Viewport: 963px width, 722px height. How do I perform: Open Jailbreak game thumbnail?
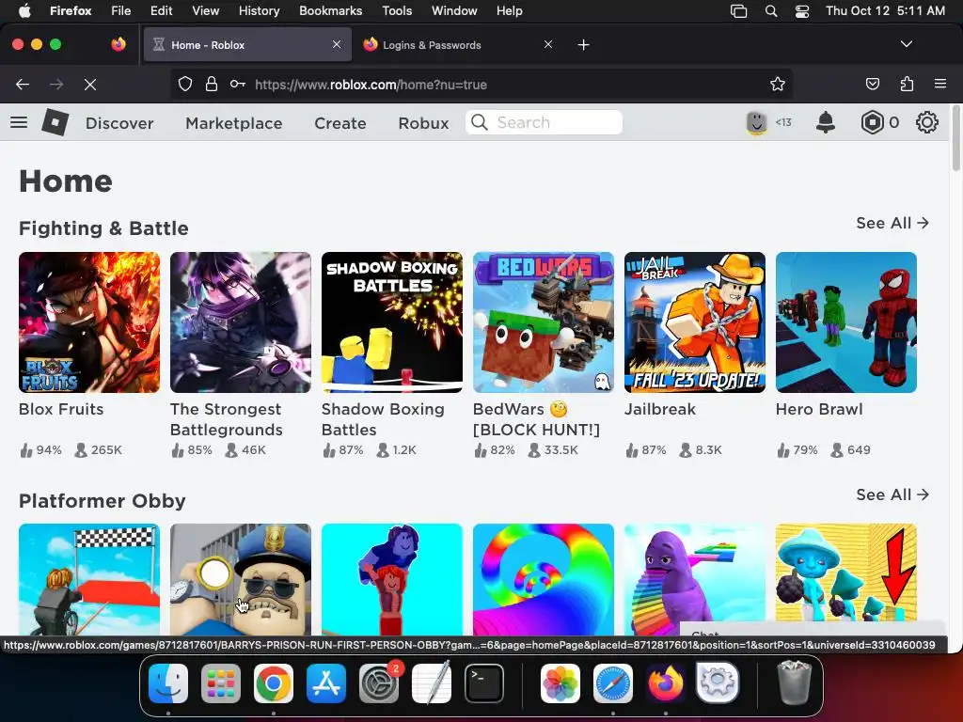pyautogui.click(x=695, y=322)
